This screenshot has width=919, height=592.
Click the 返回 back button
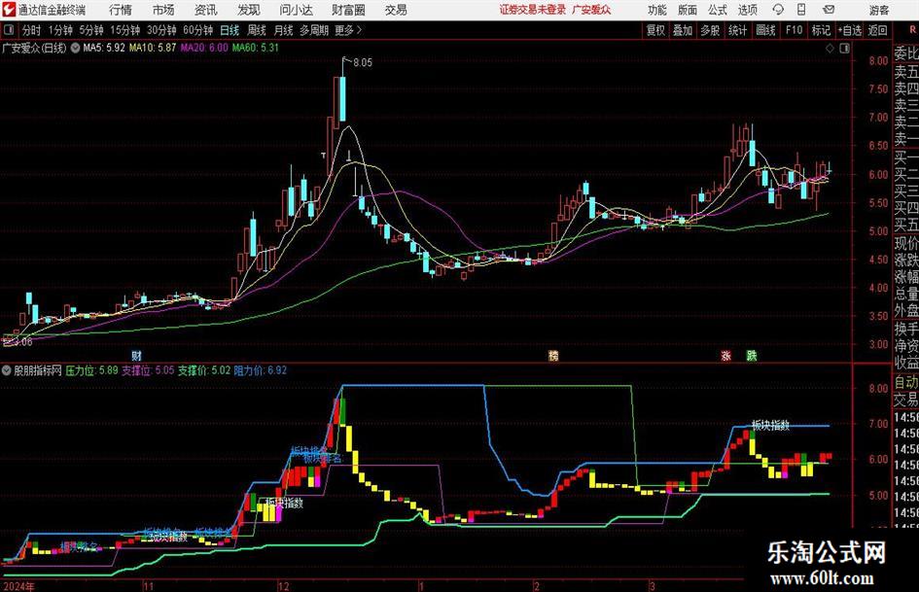tap(877, 30)
